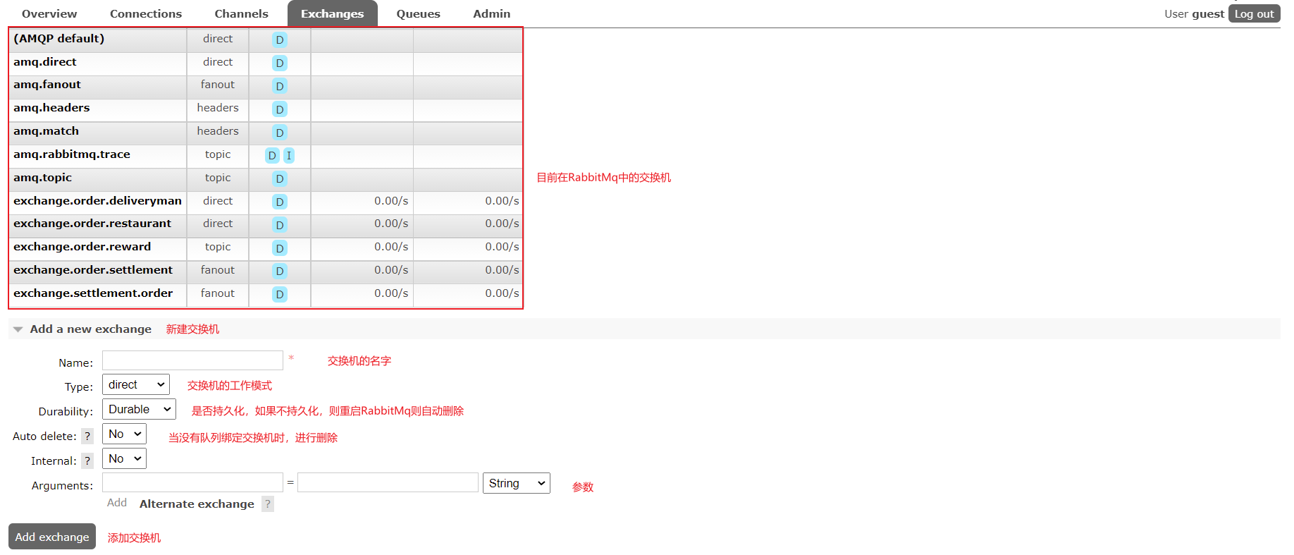This screenshot has width=1294, height=555.
Task: Click the D badge in amq.rabbitmq.trace row
Action: coord(272,156)
